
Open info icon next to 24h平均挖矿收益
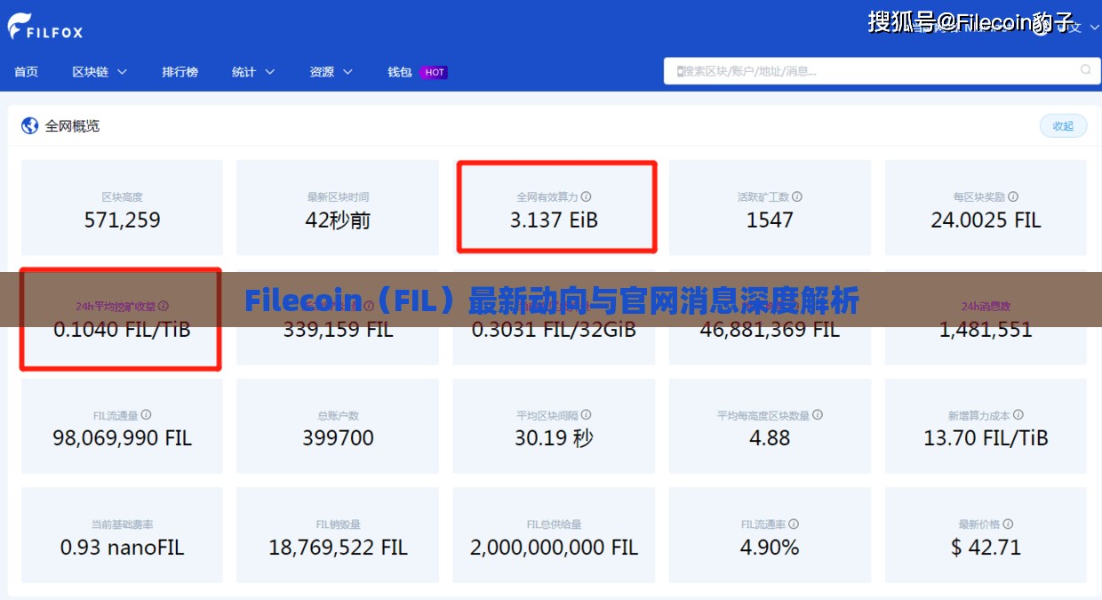[164, 306]
